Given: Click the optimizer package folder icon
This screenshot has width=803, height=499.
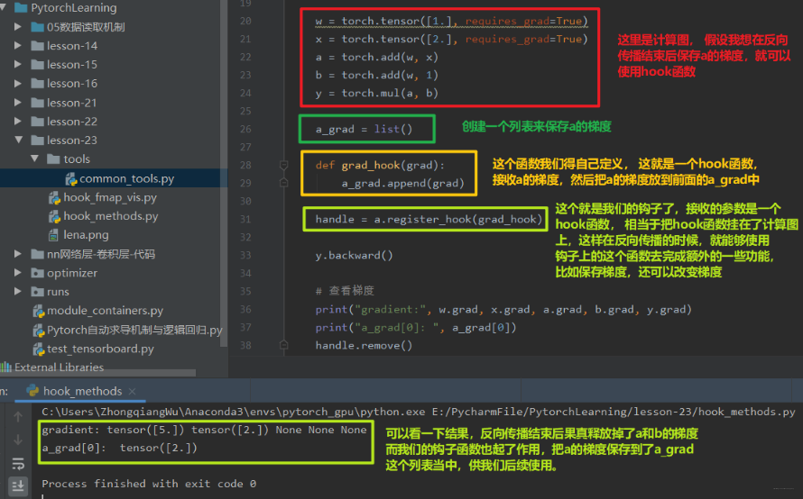Looking at the screenshot, I should coord(37,273).
